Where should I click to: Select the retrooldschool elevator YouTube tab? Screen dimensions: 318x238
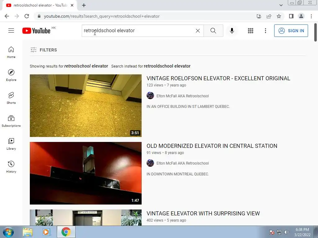click(39, 5)
